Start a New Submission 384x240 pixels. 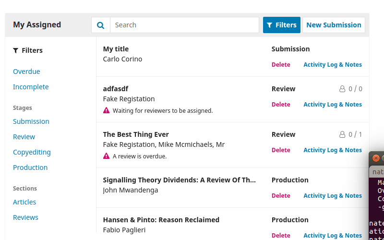334,25
